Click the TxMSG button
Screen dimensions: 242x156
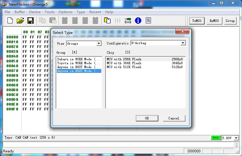coord(197,21)
